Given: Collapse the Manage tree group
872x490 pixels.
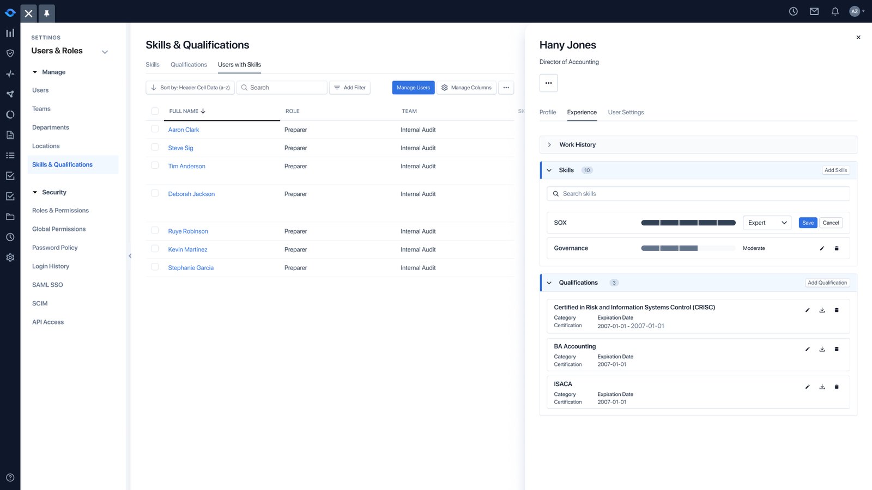Looking at the screenshot, I should coord(35,72).
